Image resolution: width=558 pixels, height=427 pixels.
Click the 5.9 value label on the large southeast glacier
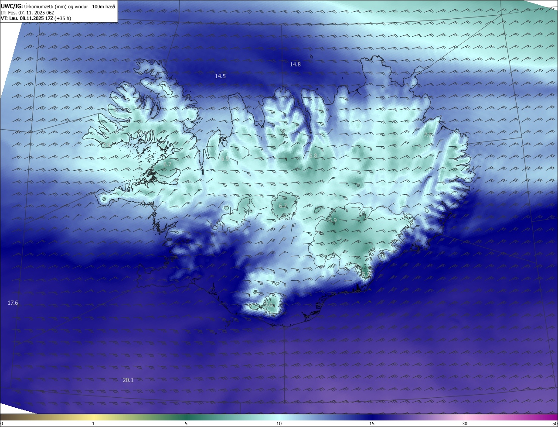coord(333,220)
